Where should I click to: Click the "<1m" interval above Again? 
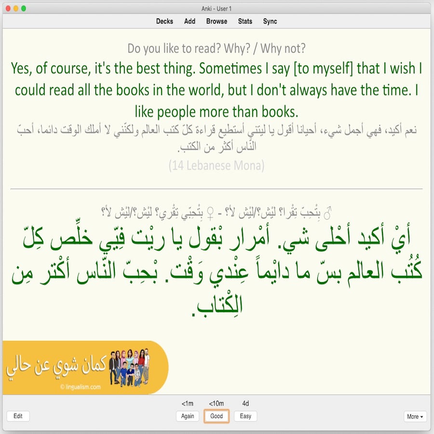coord(188,403)
